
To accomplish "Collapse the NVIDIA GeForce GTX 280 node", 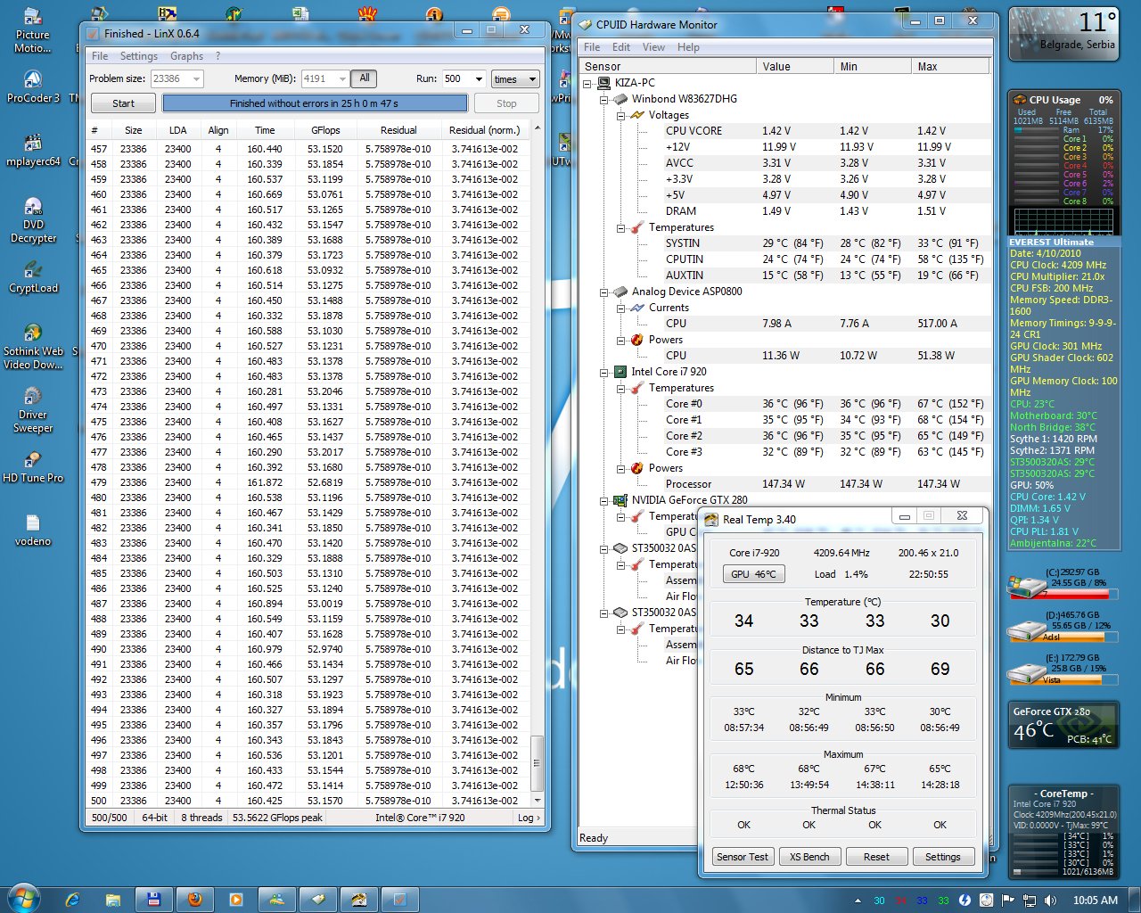I will click(x=604, y=500).
